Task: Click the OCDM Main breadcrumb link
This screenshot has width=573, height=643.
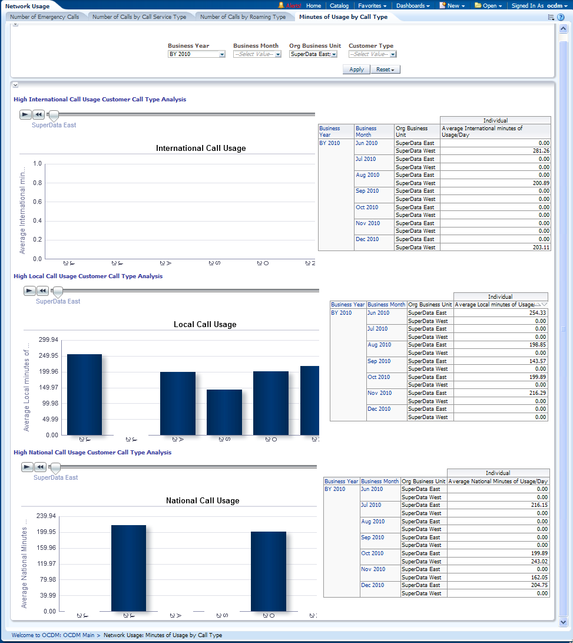Action: tap(68, 635)
